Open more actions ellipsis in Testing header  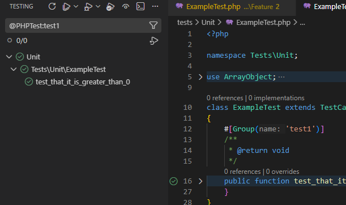(155, 6)
